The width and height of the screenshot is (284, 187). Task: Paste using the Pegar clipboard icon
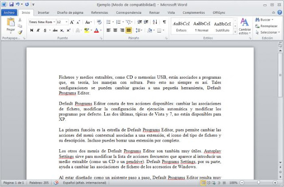(x=11, y=22)
